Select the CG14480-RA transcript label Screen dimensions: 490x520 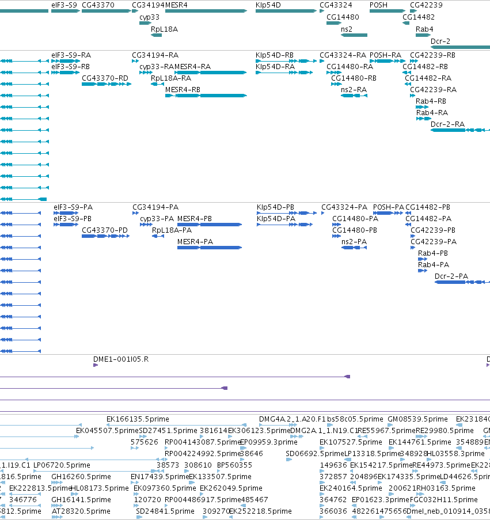(x=350, y=67)
